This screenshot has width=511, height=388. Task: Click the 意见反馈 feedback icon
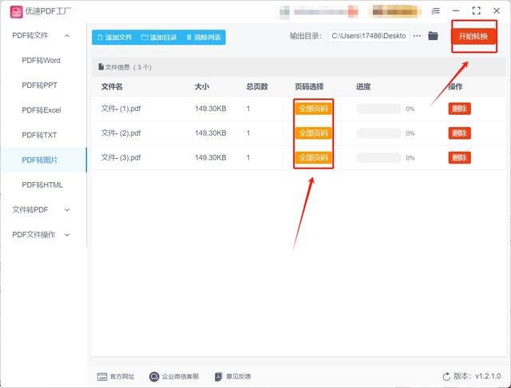(218, 377)
